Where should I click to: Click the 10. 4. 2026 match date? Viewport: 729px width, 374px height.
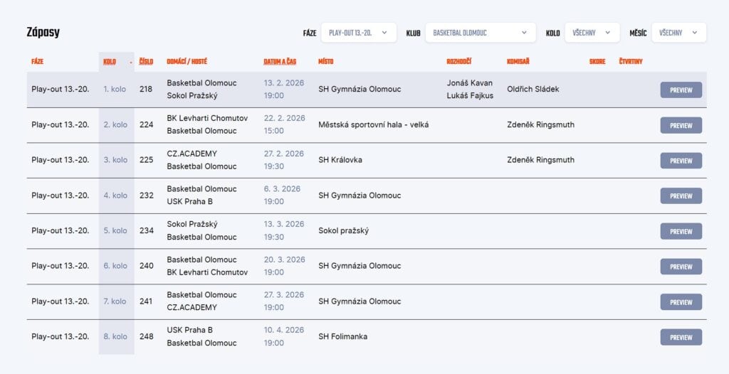(x=283, y=331)
